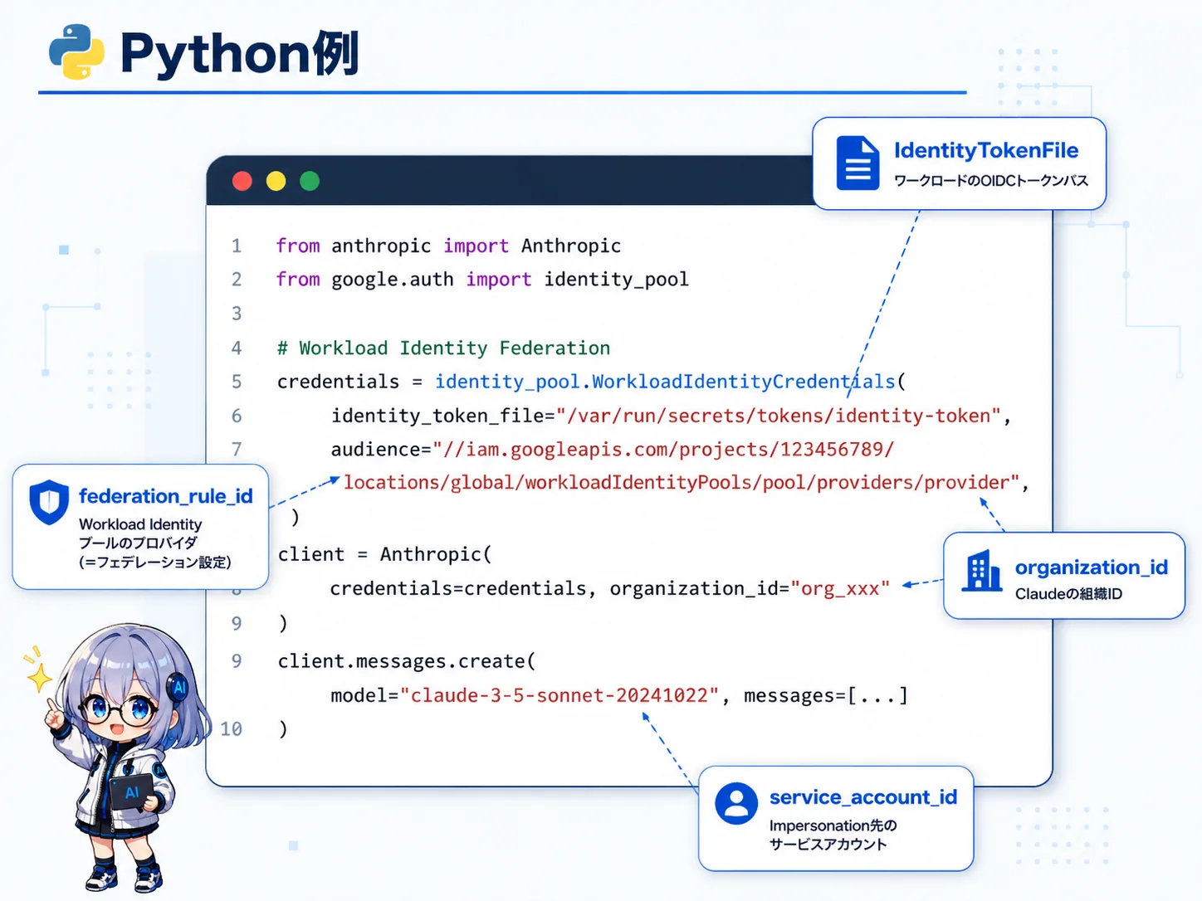Click line number 5 in gutter
The height and width of the screenshot is (901, 1202).
coord(237,382)
